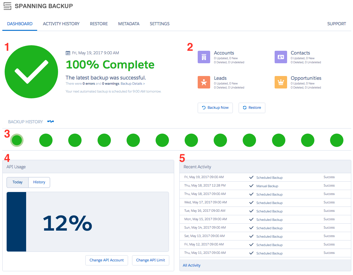Switch to the Activity History tab

61,24
